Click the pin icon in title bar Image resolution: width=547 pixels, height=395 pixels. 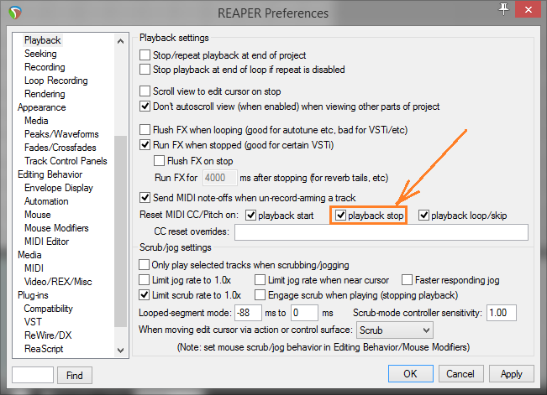point(503,9)
